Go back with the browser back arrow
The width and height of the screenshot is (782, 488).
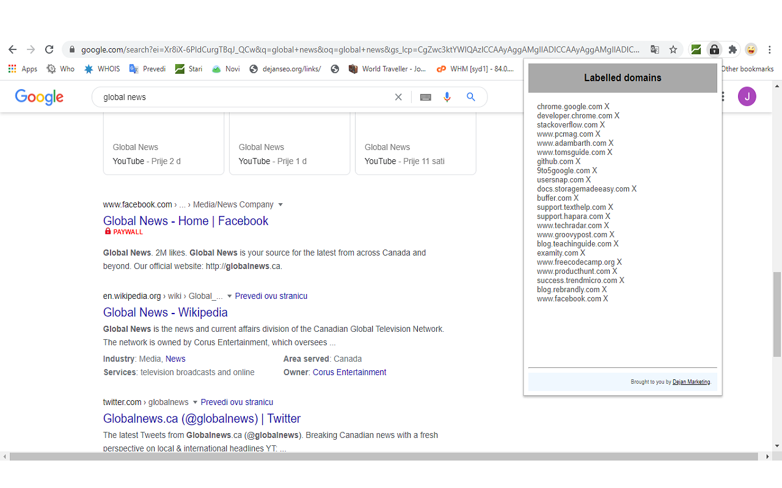pyautogui.click(x=12, y=49)
